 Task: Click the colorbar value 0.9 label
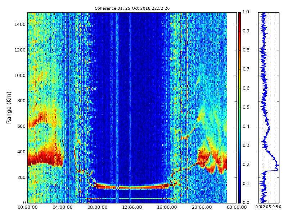coord(246,31)
